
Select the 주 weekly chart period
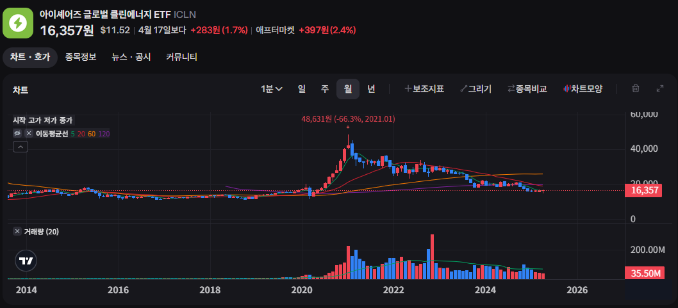[325, 89]
